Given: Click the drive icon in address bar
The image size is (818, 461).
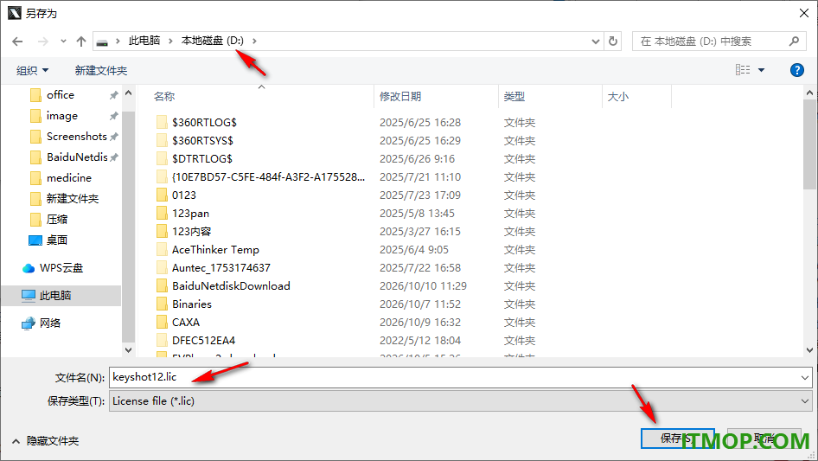Looking at the screenshot, I should coord(102,42).
